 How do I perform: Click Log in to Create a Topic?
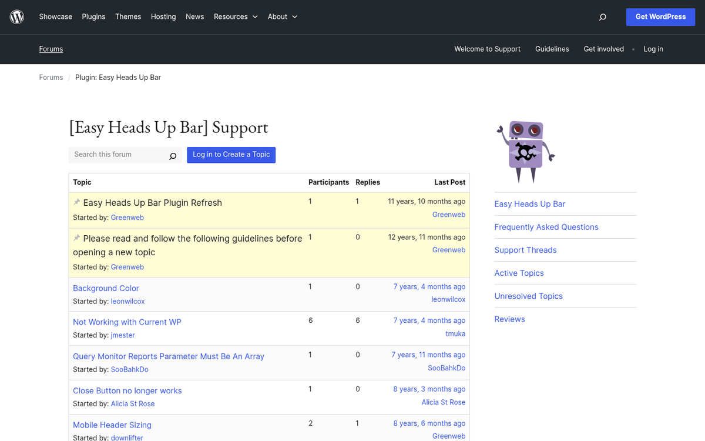[231, 155]
